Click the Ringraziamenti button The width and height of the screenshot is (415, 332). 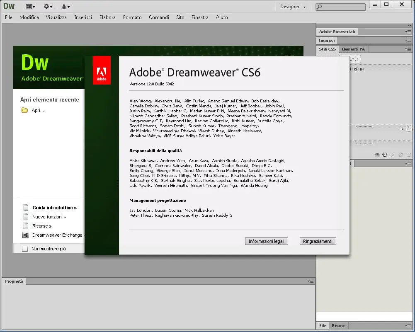click(x=318, y=241)
